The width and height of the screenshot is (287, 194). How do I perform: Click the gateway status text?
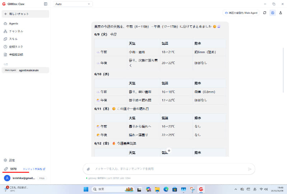109,178
